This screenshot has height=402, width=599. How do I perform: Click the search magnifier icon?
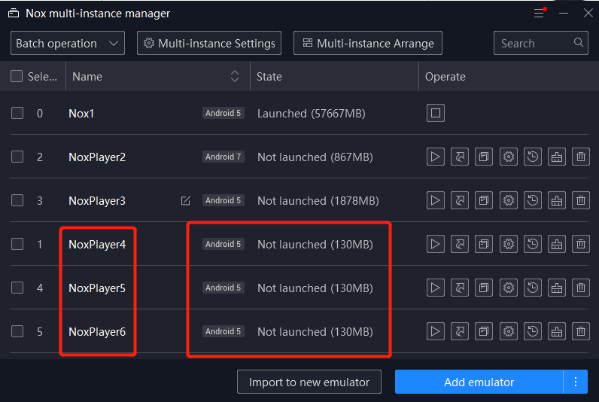click(x=579, y=42)
